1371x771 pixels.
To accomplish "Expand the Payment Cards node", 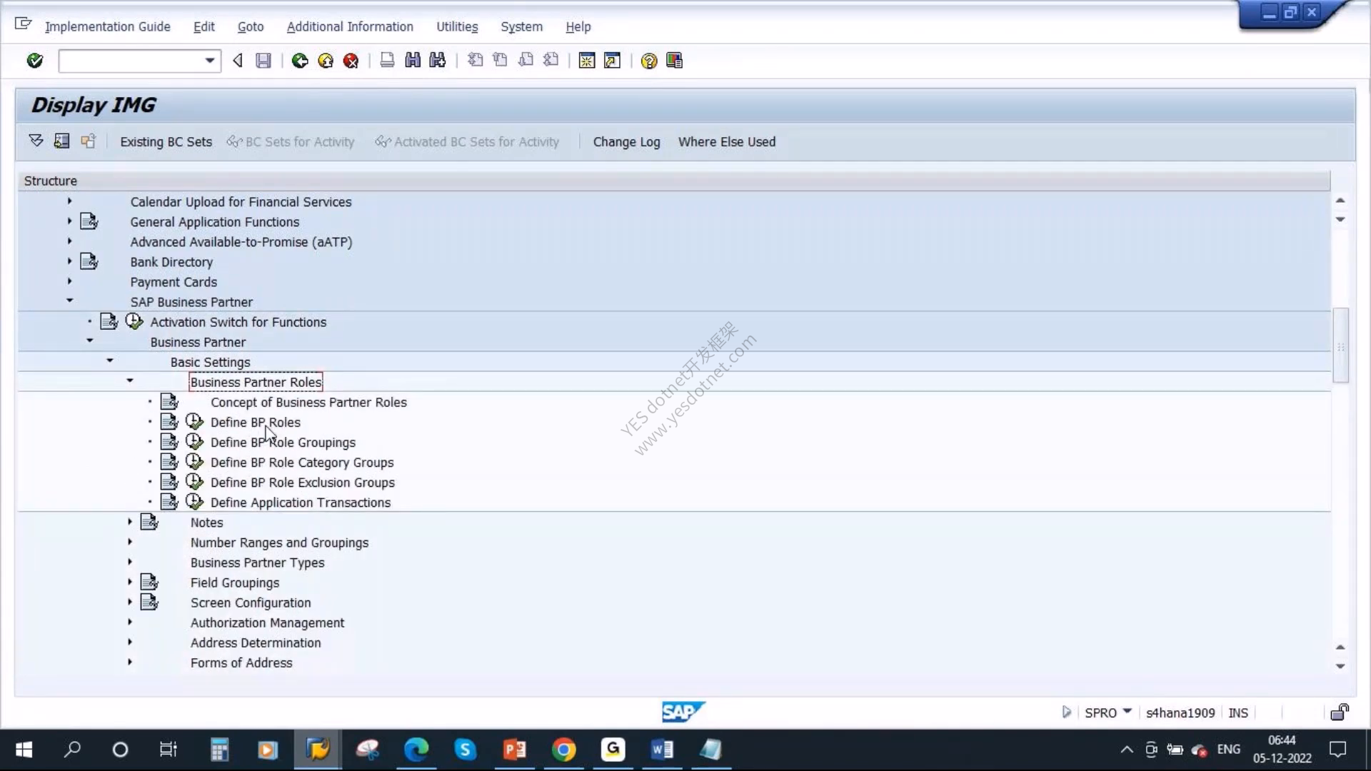I will click(x=70, y=281).
